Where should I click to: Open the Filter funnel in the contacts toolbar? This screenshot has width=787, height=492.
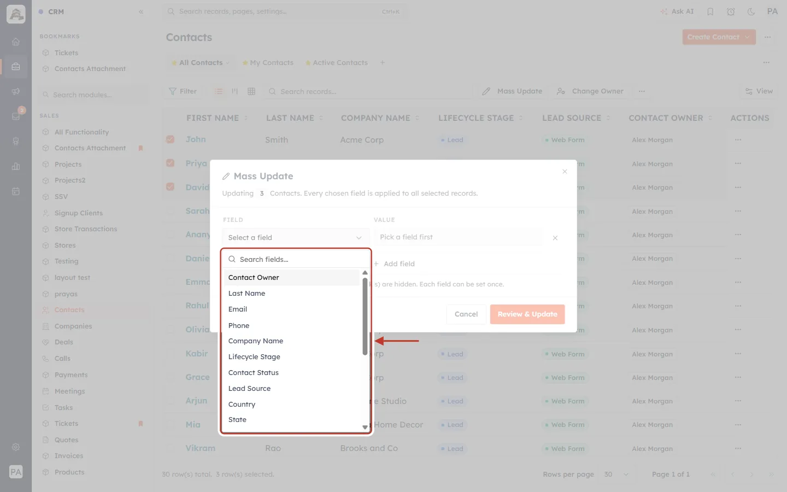[183, 91]
